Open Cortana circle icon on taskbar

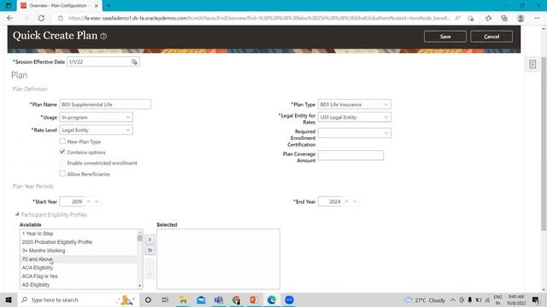[x=148, y=299]
